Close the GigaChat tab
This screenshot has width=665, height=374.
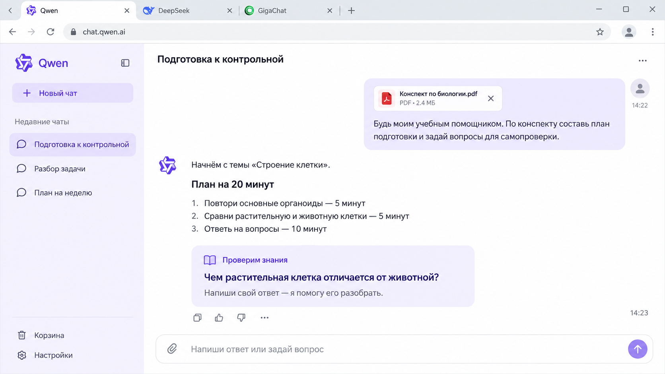(x=330, y=11)
